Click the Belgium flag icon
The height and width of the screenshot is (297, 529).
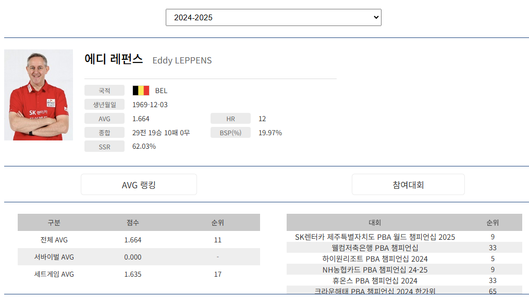tap(141, 91)
